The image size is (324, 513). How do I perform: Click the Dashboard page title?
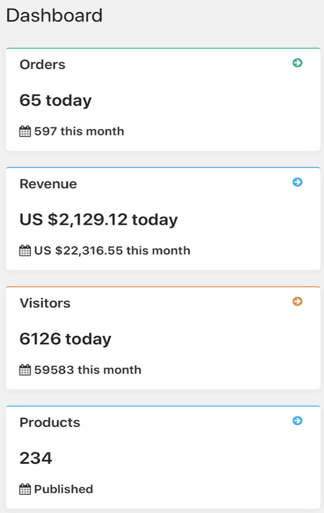[x=54, y=16]
